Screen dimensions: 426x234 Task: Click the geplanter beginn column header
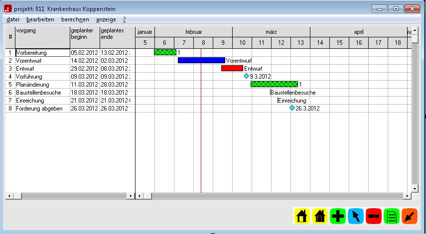point(85,37)
